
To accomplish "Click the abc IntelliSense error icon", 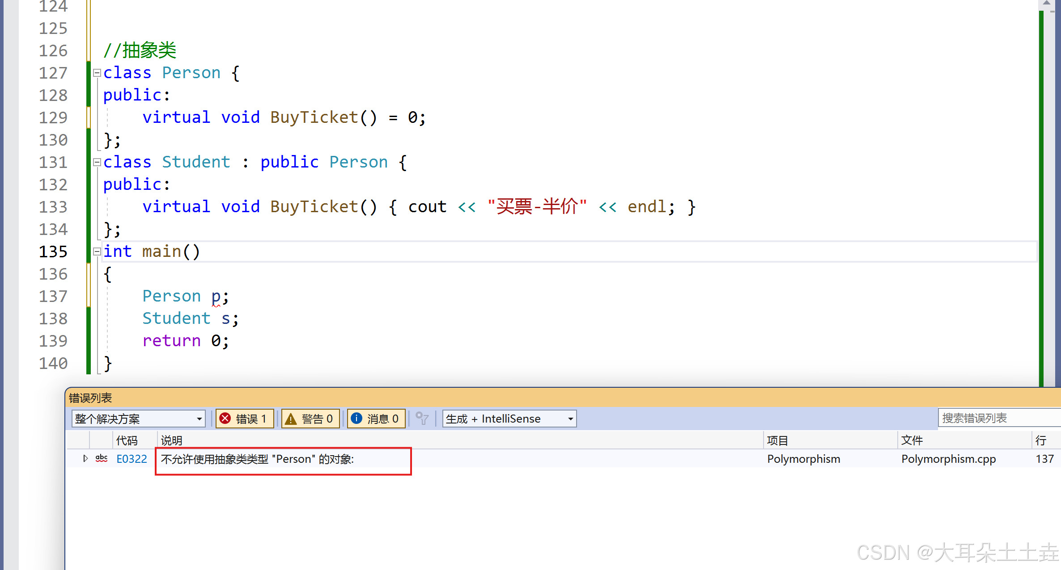I will (x=102, y=458).
